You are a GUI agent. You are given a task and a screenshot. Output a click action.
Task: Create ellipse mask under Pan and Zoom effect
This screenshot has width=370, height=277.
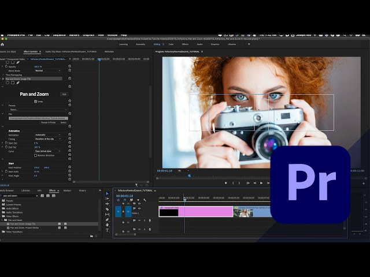tap(8, 83)
